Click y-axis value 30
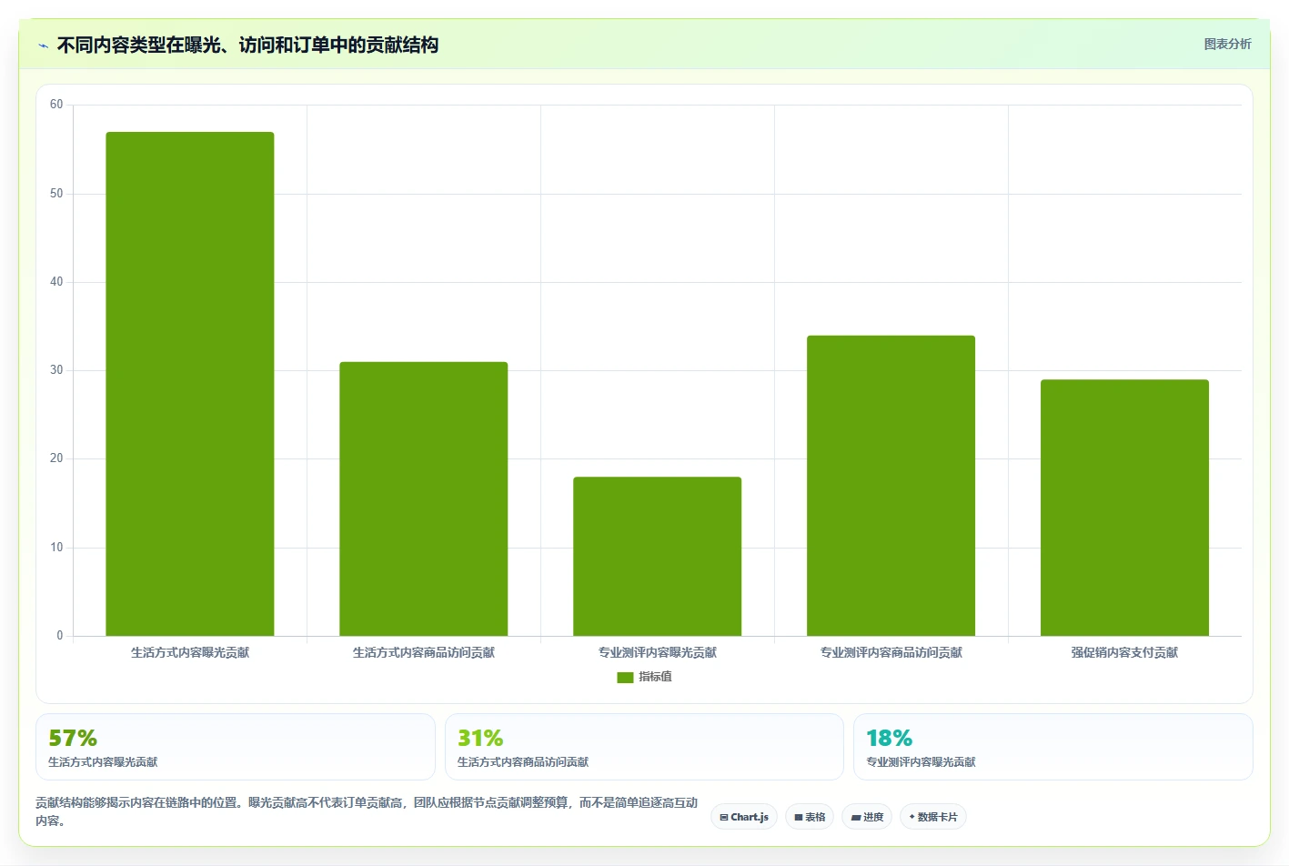 (x=56, y=370)
